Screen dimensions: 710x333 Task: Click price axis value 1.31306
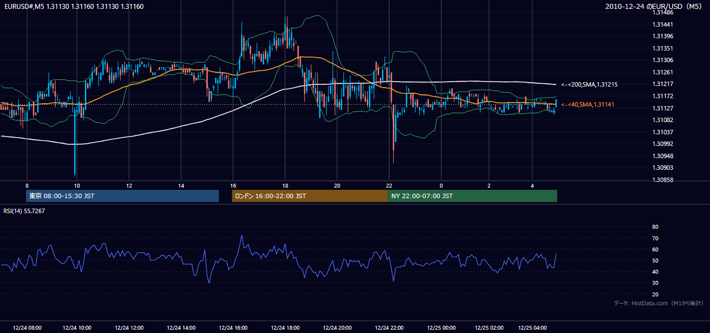[x=662, y=60]
